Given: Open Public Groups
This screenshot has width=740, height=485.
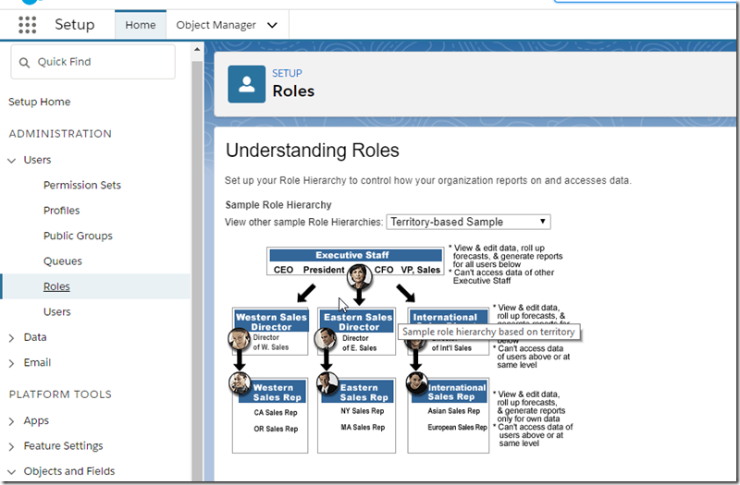Looking at the screenshot, I should pos(78,236).
